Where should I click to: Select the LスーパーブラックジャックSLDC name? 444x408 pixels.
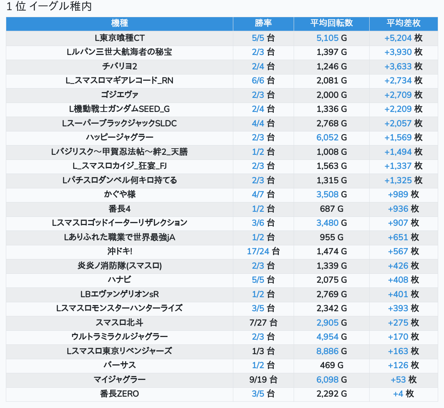tap(120, 123)
